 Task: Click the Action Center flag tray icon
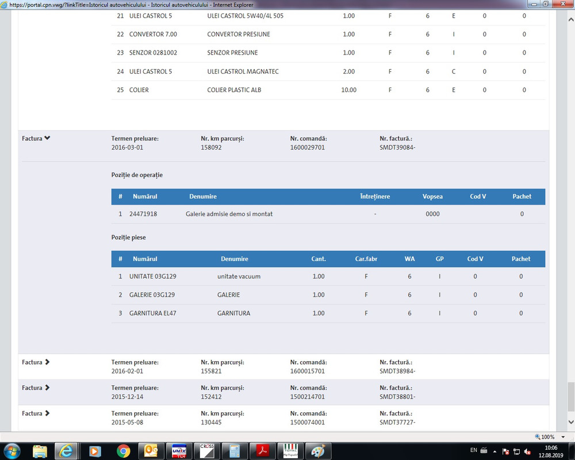[505, 451]
